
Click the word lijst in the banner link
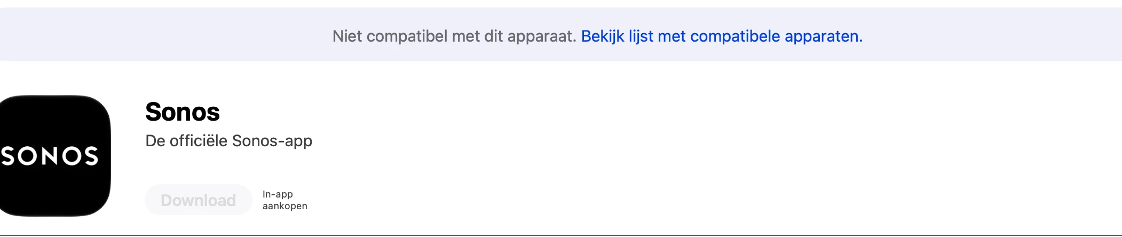(641, 36)
